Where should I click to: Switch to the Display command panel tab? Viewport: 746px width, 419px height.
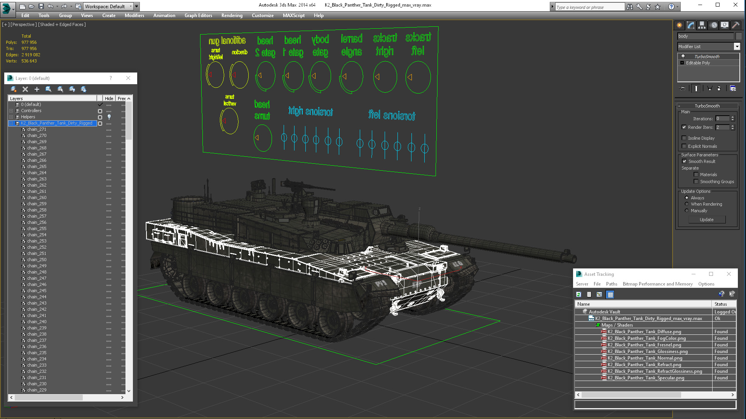tap(725, 25)
